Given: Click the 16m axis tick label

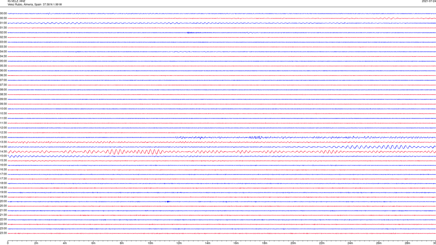Looking at the screenshot, I should [236, 243].
